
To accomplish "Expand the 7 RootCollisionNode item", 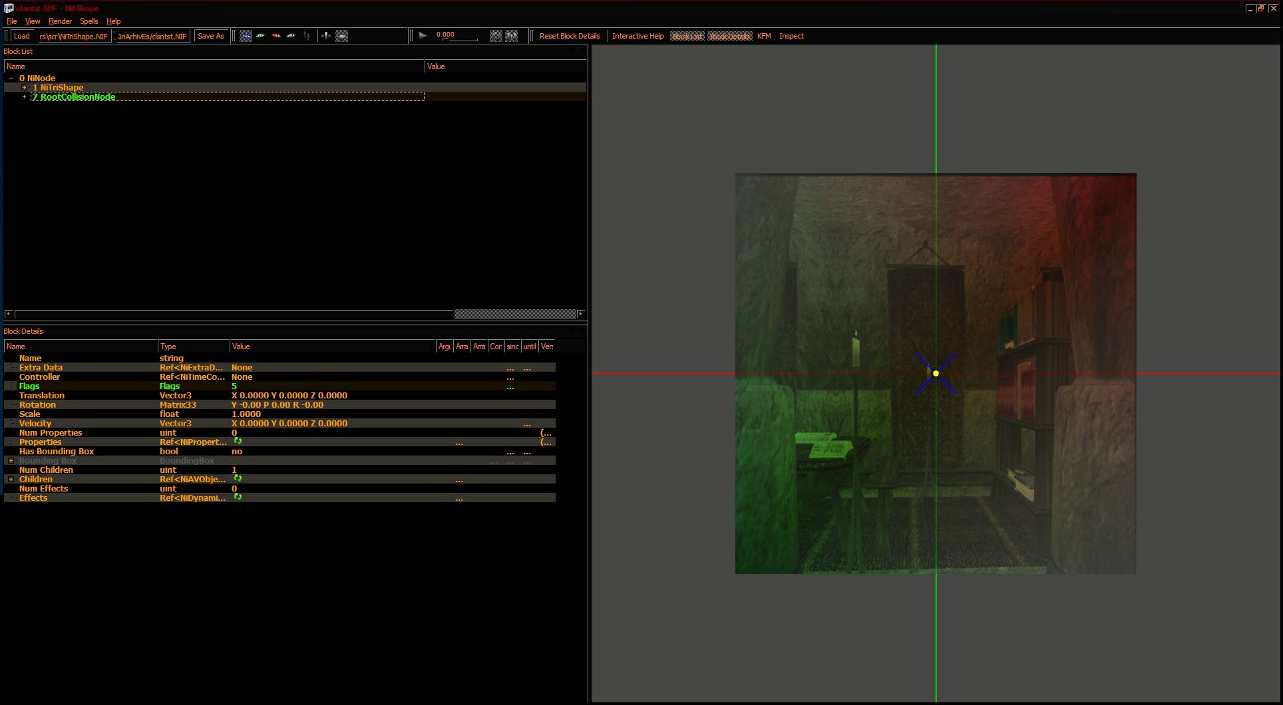I will (x=25, y=96).
